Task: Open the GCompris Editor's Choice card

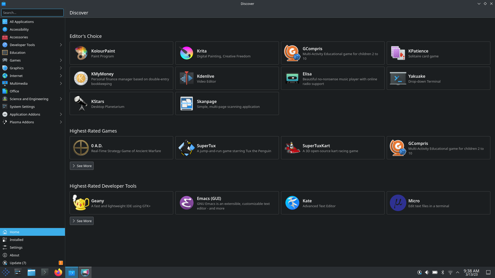Action: 333,53
